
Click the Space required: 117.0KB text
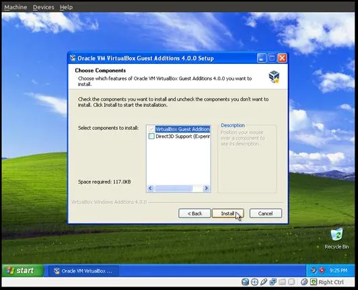click(104, 182)
